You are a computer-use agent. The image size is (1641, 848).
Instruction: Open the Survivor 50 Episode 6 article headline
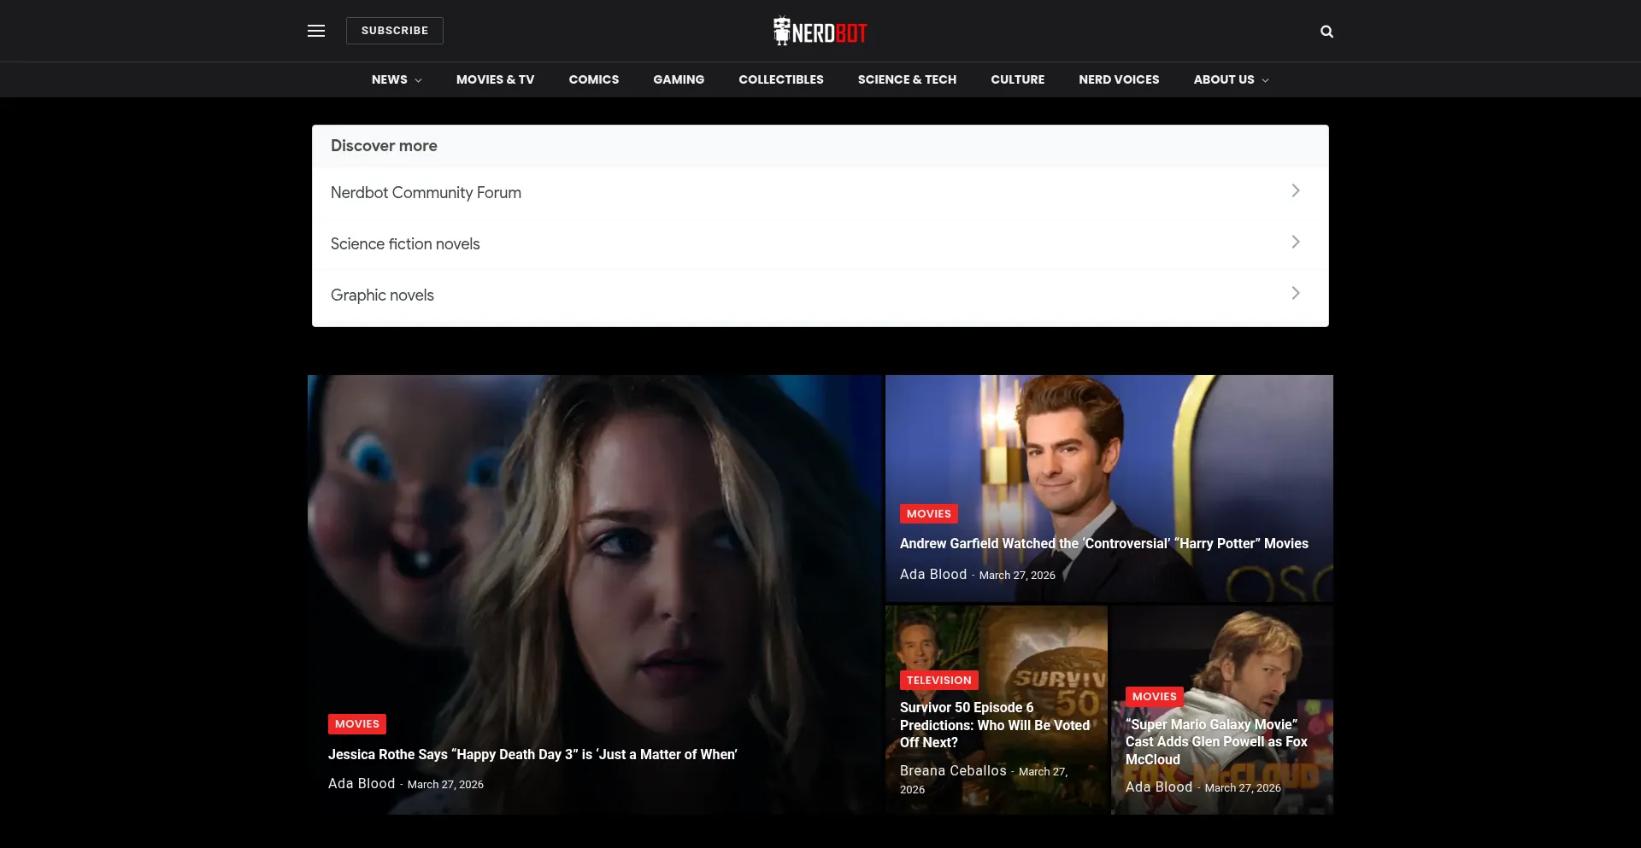click(995, 725)
